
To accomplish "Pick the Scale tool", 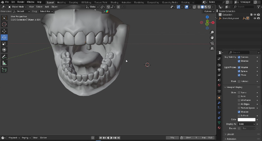I will [x=4, y=43].
